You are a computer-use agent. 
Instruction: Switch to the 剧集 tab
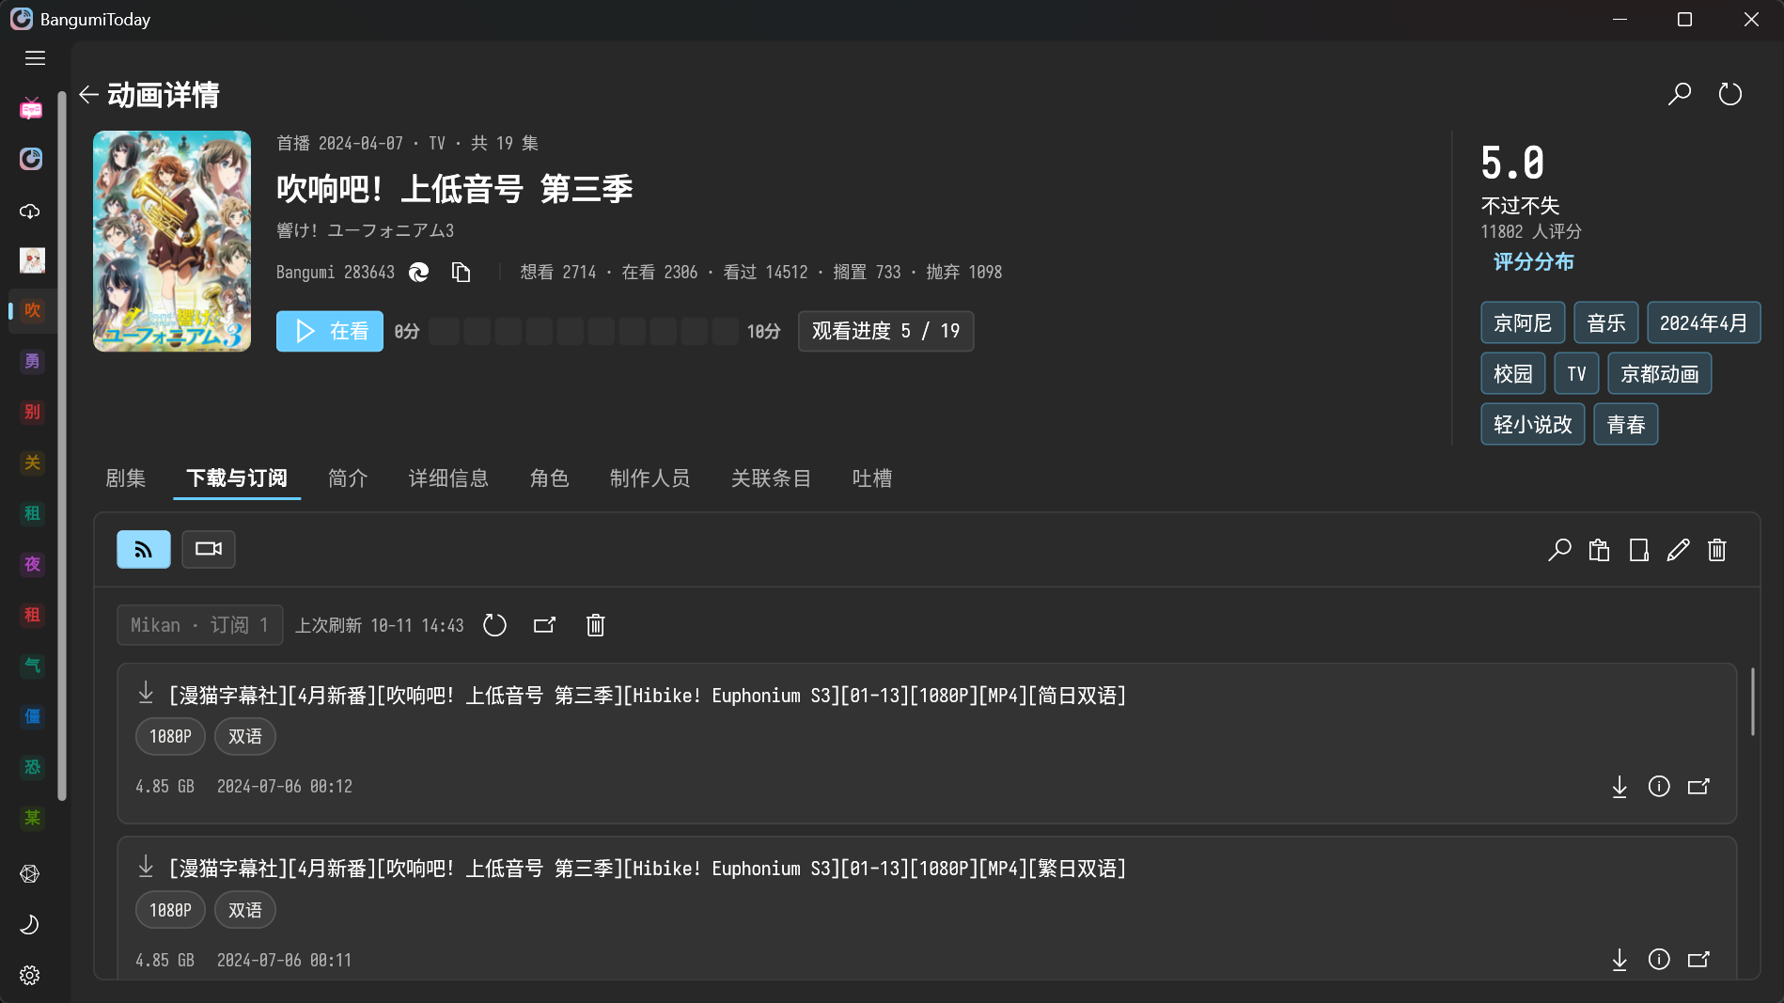[x=126, y=478]
